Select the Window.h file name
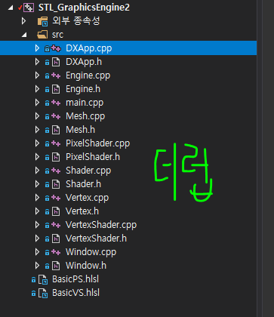Image resolution: width=274 pixels, height=317 pixels. [x=86, y=266]
